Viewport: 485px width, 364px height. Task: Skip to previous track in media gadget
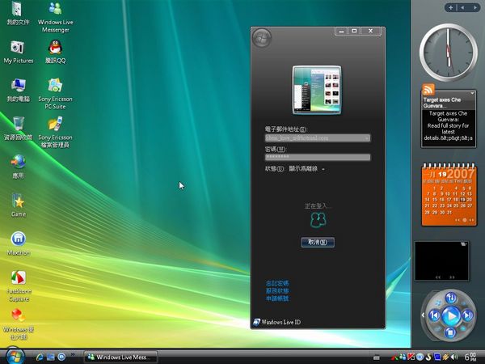pyautogui.click(x=434, y=315)
